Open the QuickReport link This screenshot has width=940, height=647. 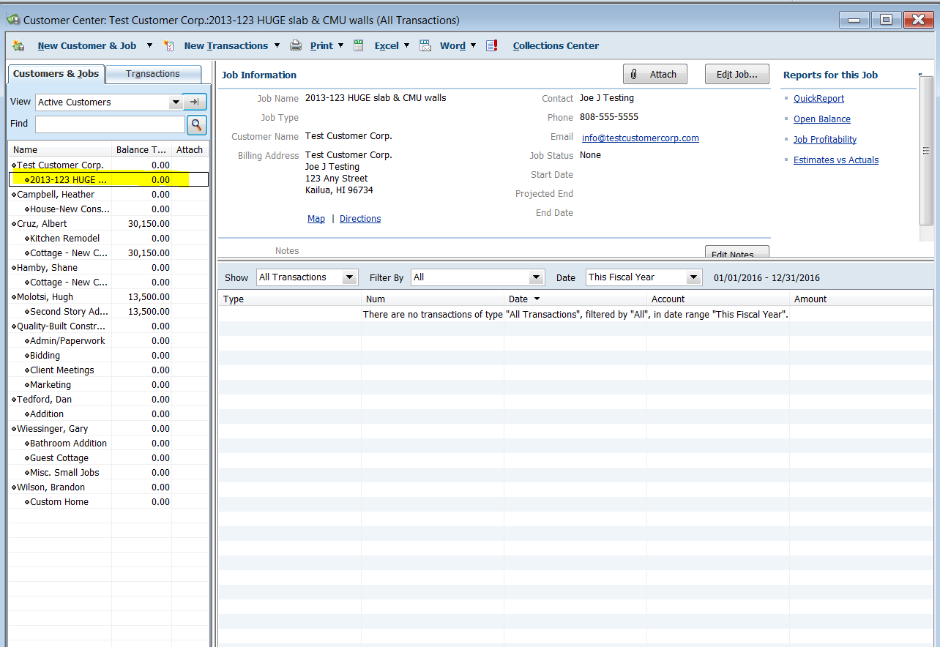pos(818,99)
